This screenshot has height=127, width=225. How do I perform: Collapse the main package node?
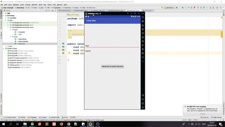point(11,37)
